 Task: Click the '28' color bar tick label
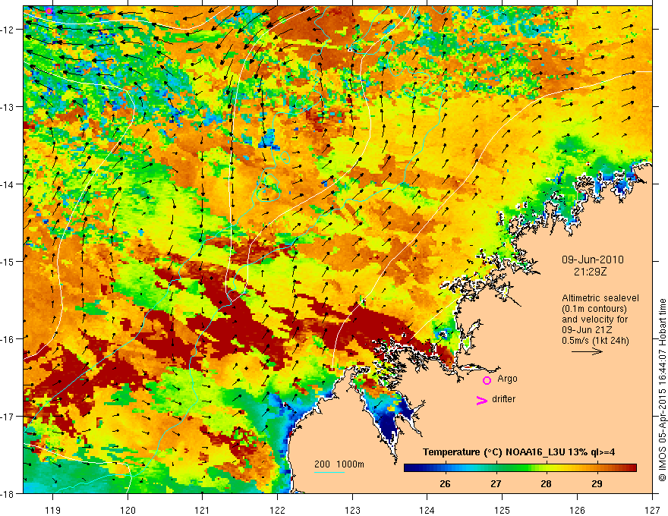546,483
